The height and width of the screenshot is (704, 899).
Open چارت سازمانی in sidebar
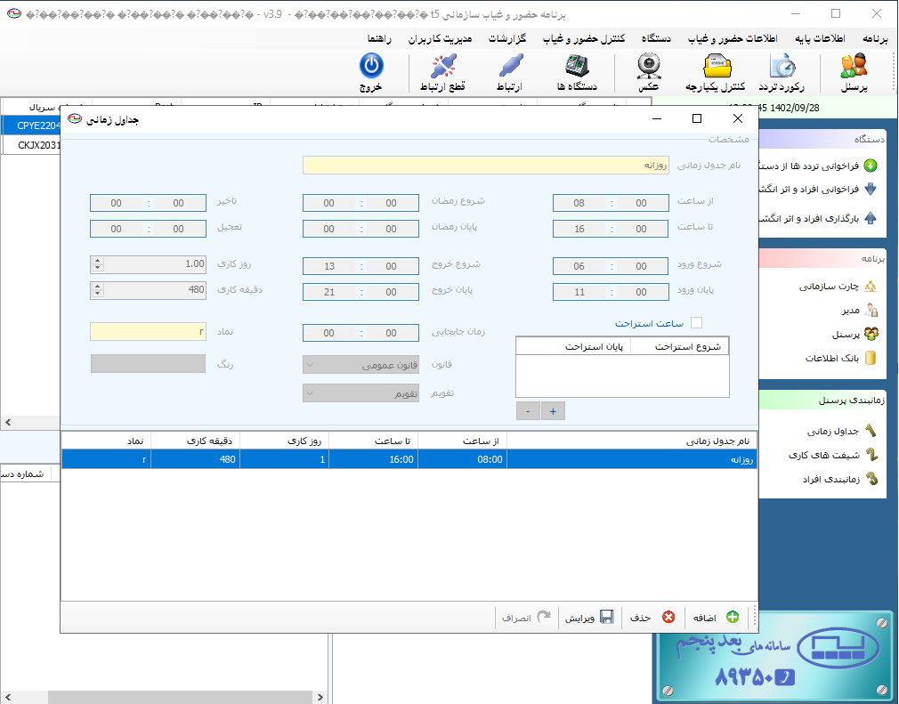tap(838, 286)
